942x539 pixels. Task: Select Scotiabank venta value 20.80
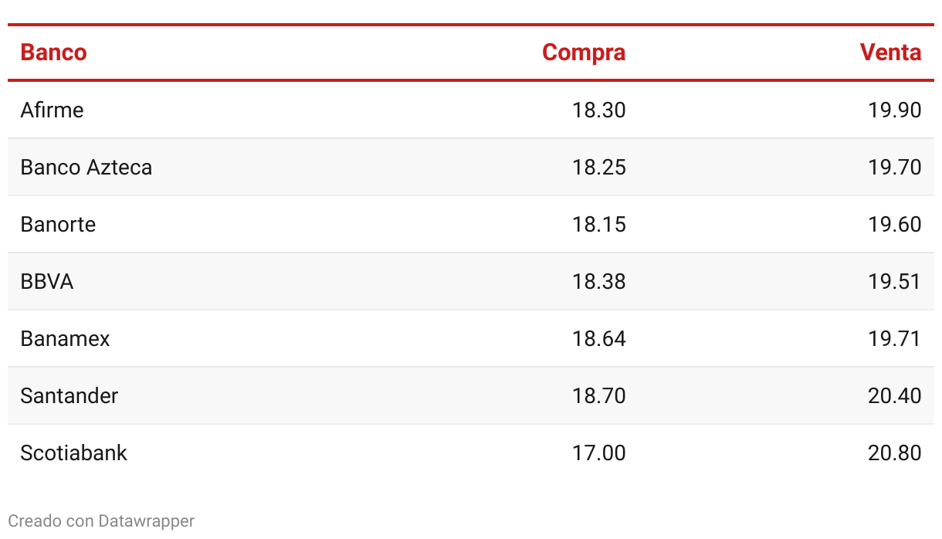tap(895, 453)
